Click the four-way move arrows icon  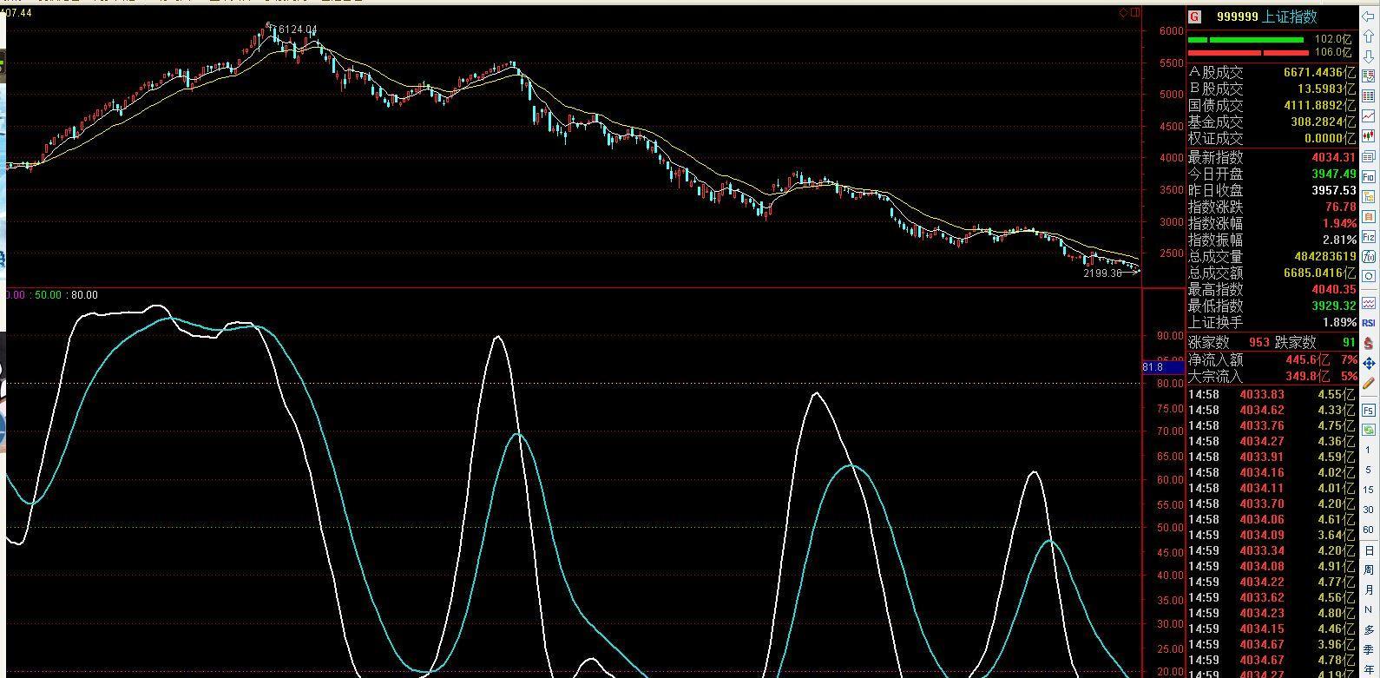pyautogui.click(x=1369, y=363)
